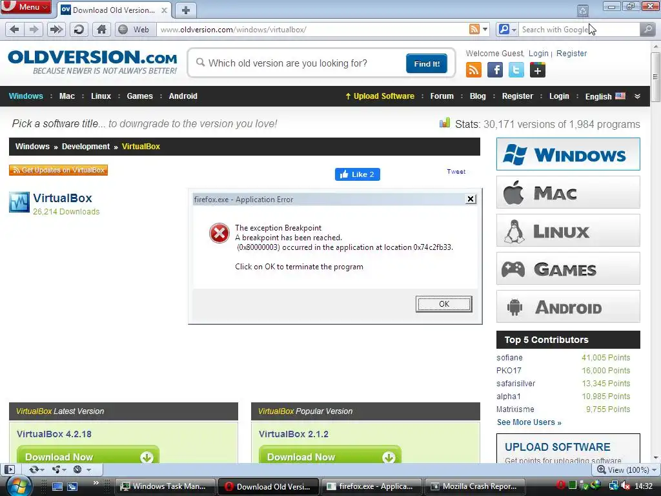Click See More Users link

[x=529, y=422]
